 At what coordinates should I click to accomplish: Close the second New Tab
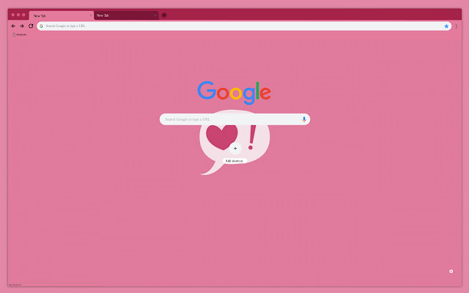pos(155,15)
